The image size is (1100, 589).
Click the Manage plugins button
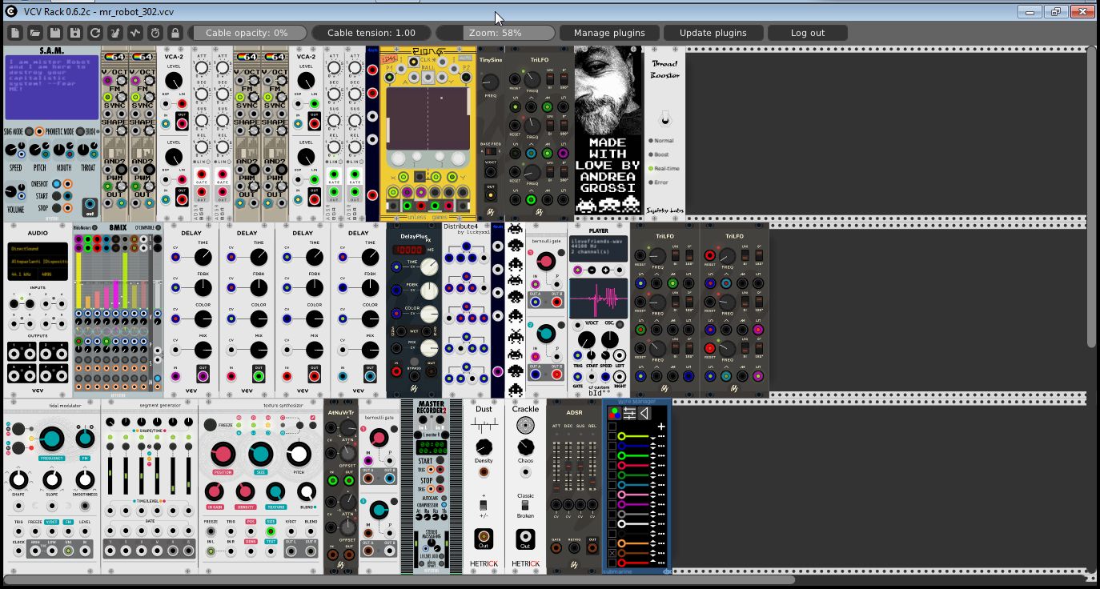609,33
